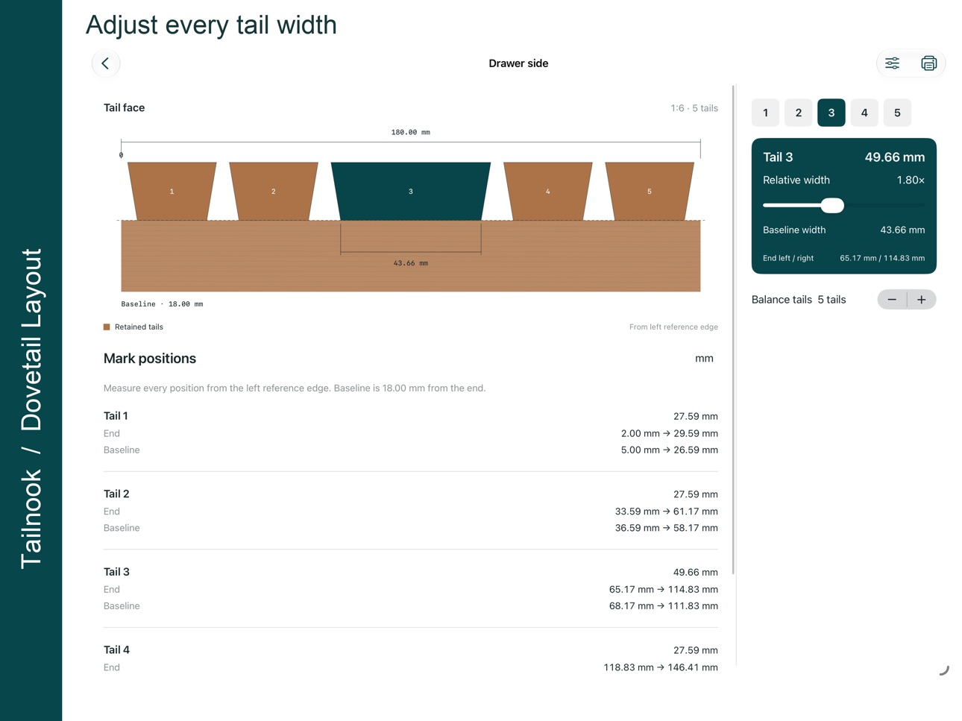The height and width of the screenshot is (721, 962).
Task: Click '65.17 mm / 114.83 mm' end value in card
Action: click(x=882, y=259)
